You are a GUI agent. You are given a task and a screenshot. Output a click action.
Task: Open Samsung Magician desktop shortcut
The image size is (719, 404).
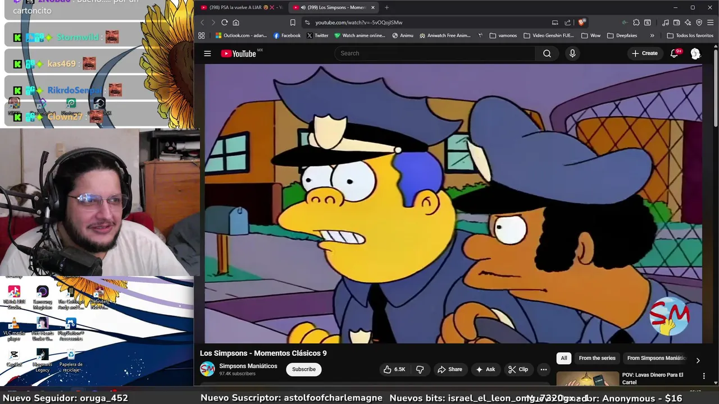43,298
